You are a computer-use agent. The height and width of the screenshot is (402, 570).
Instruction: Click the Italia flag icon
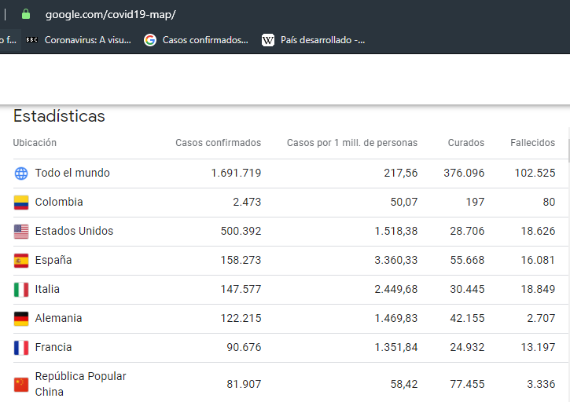pos(21,290)
